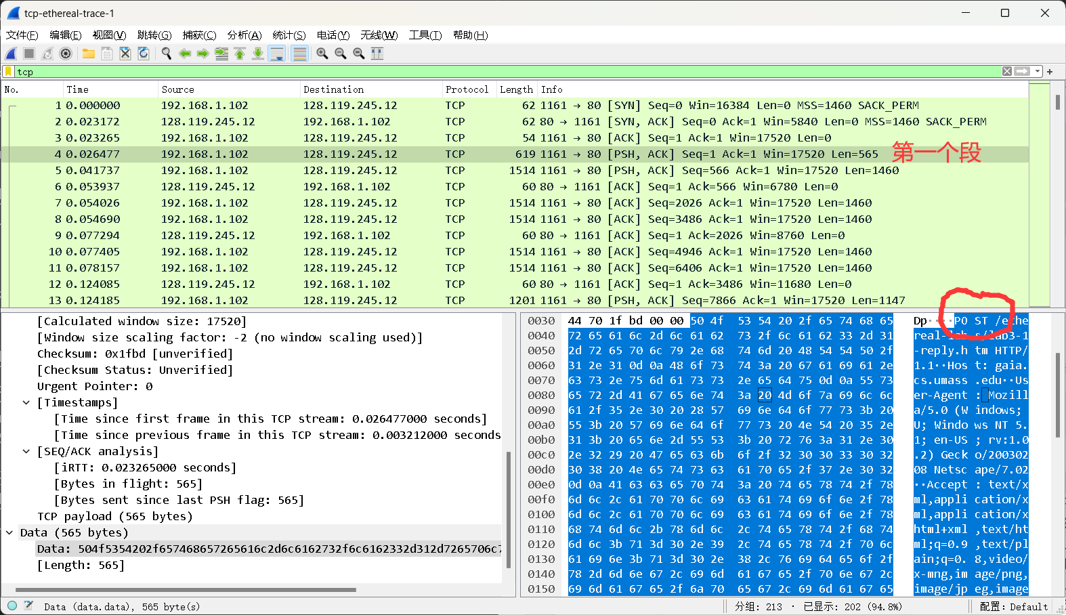Select the TCP payload (565 bytes) line

click(115, 517)
